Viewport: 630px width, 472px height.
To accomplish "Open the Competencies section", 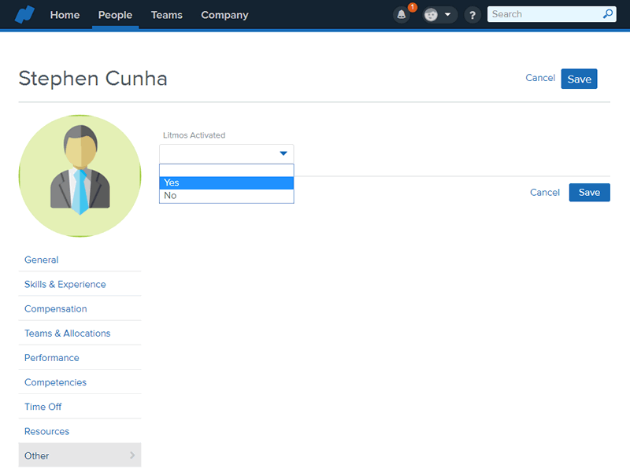I will coord(55,382).
